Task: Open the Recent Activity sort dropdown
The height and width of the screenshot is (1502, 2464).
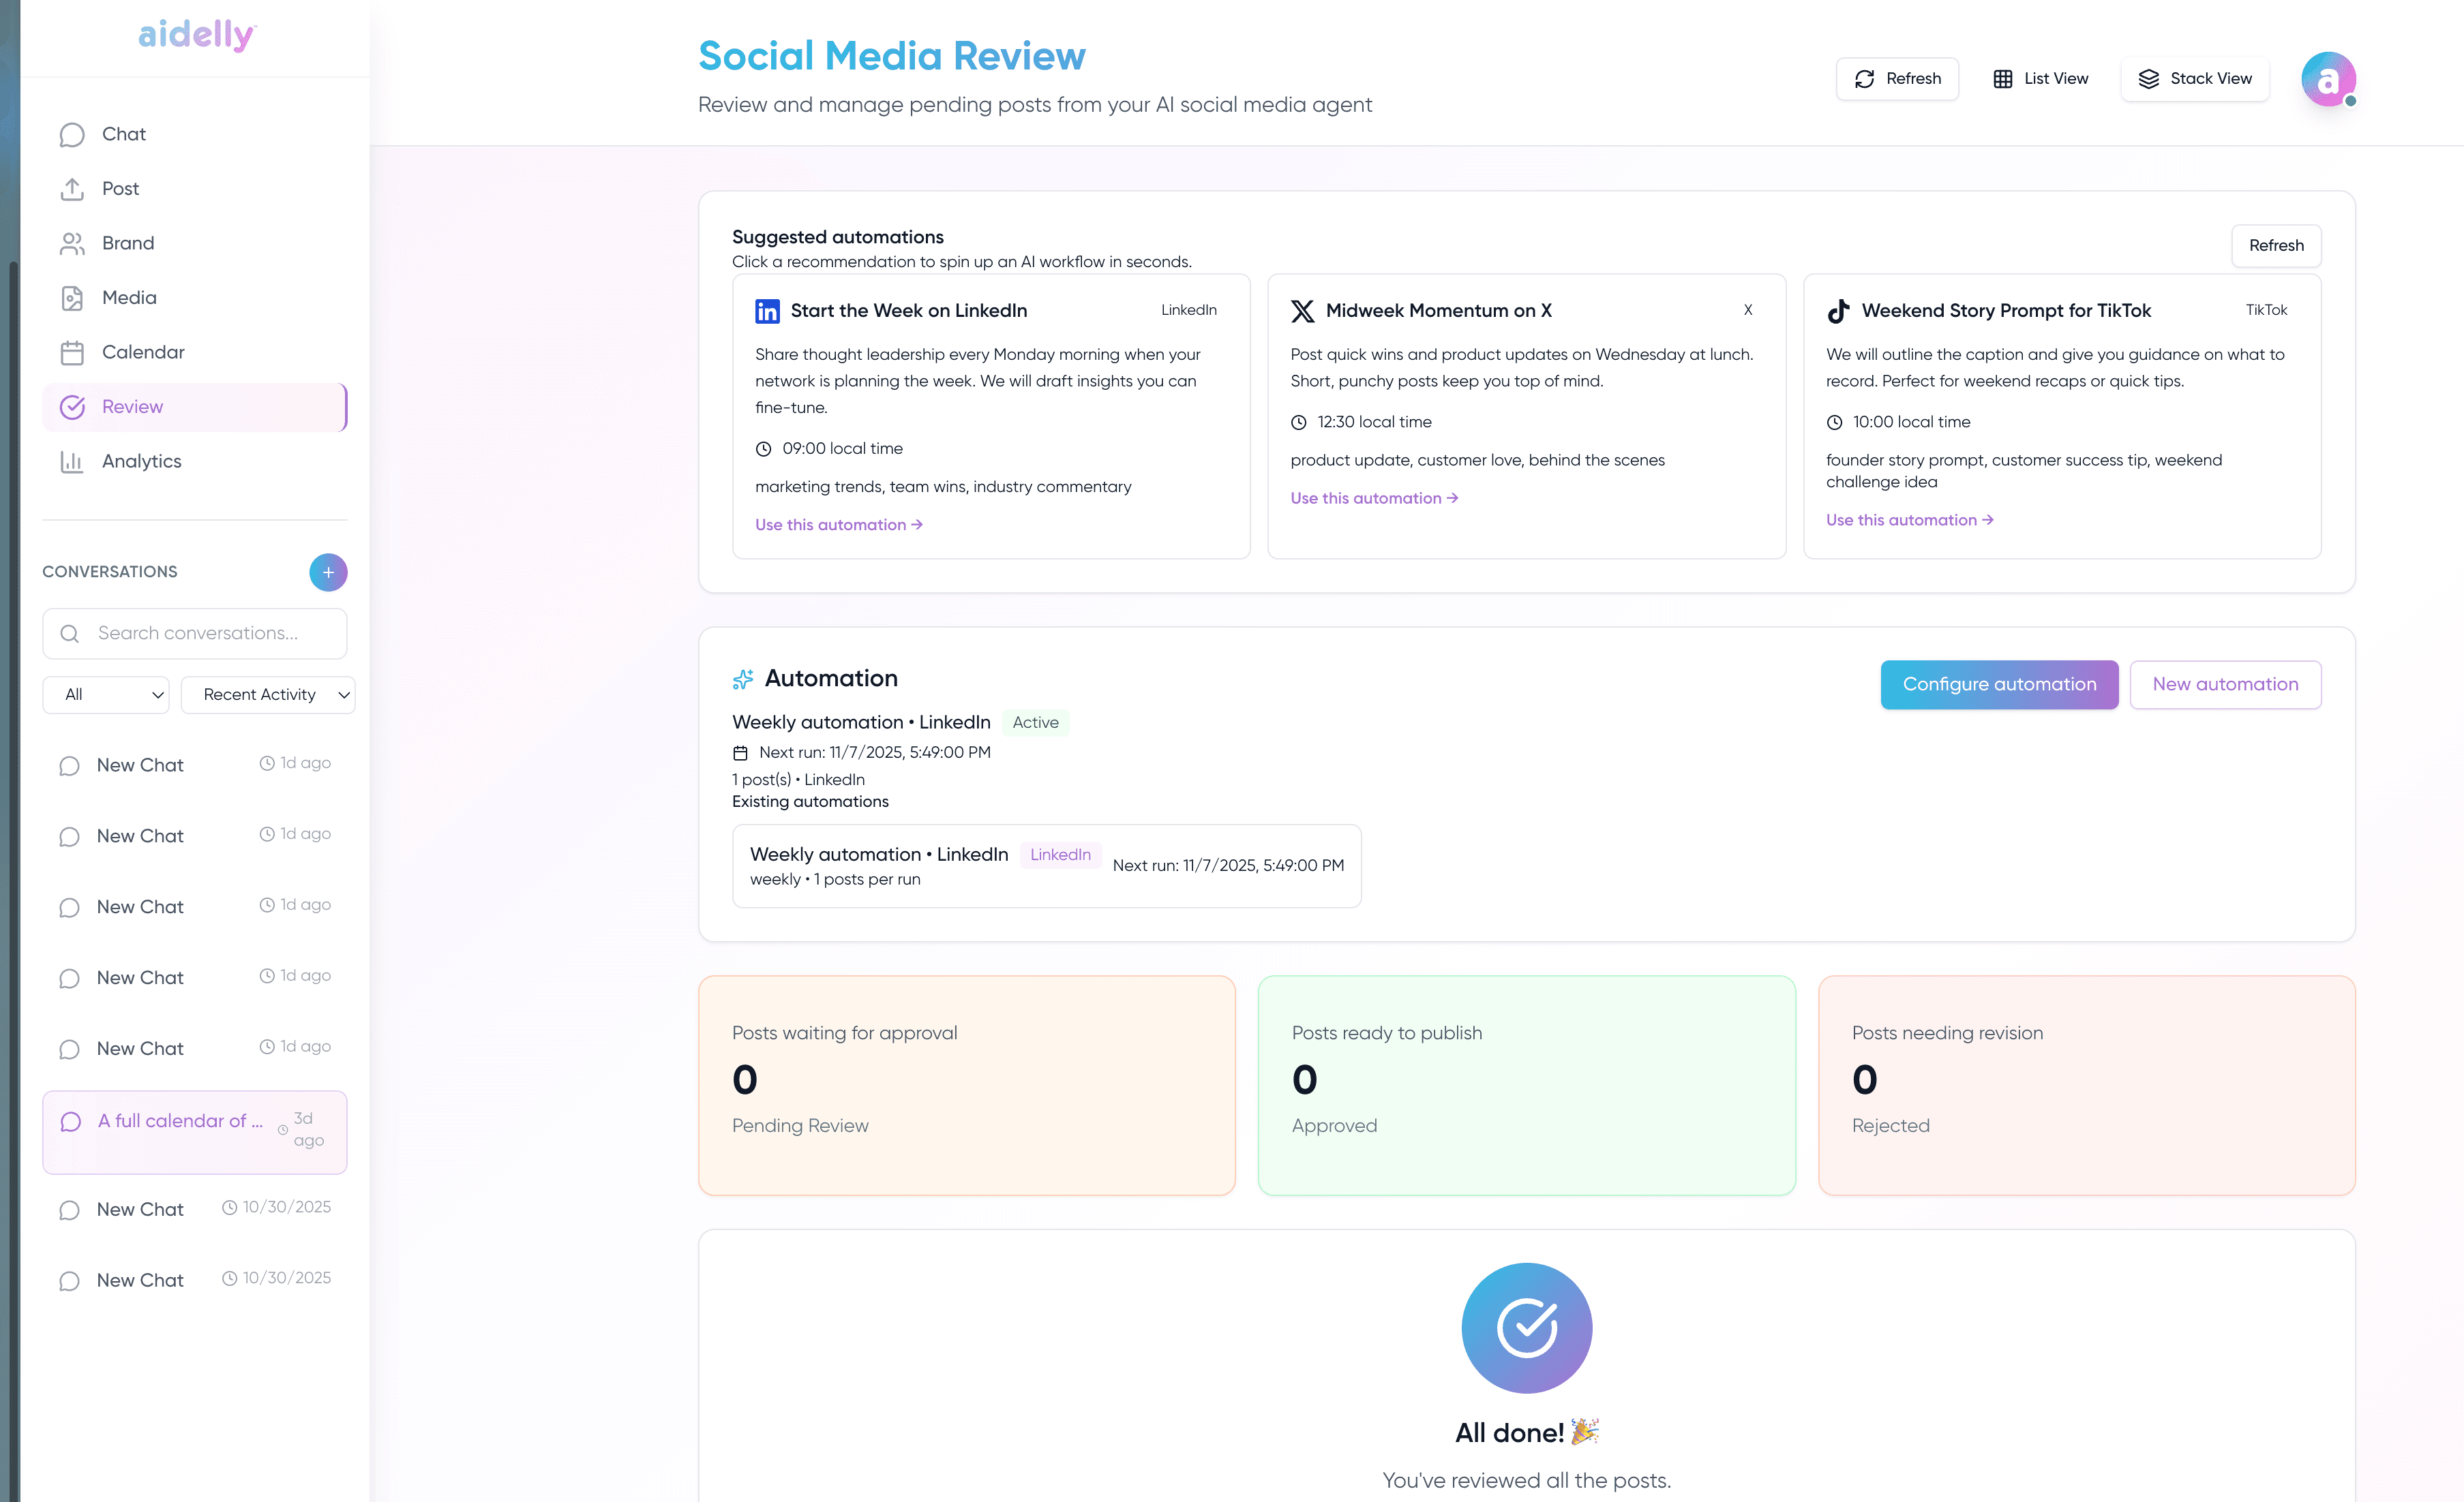Action: pyautogui.click(x=268, y=694)
